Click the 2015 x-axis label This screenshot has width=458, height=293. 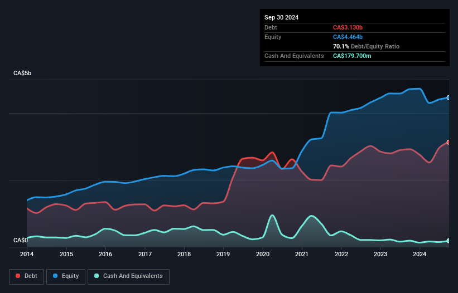pos(66,254)
